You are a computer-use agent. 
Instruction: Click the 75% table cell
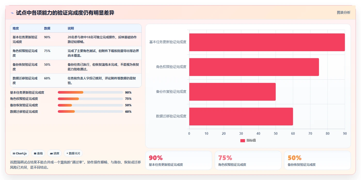coord(47,51)
